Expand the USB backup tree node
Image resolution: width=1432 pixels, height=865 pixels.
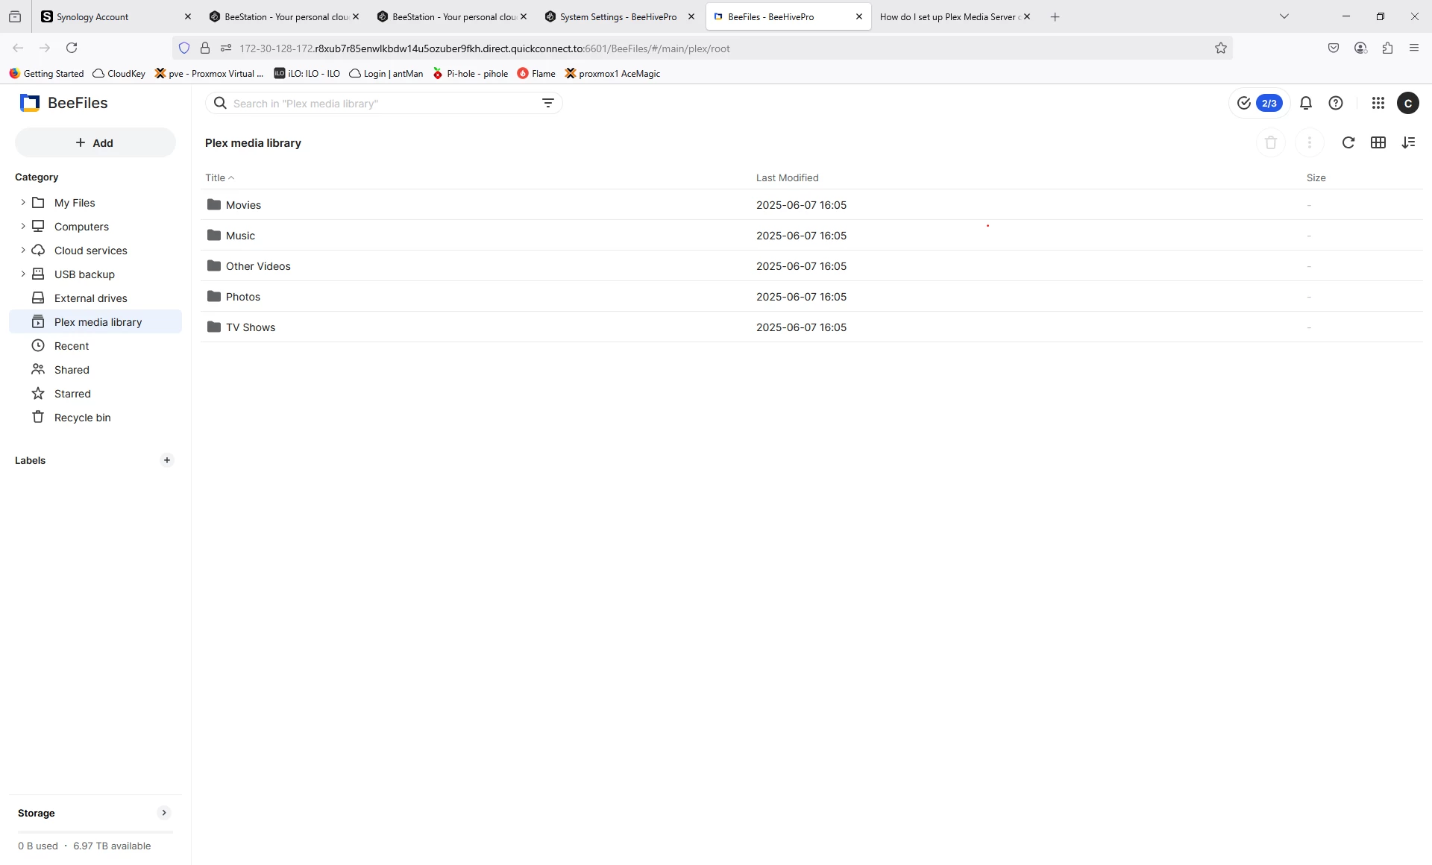23,274
